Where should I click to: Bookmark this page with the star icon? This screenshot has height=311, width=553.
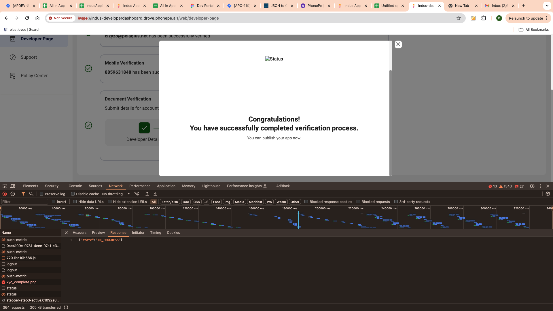click(459, 18)
